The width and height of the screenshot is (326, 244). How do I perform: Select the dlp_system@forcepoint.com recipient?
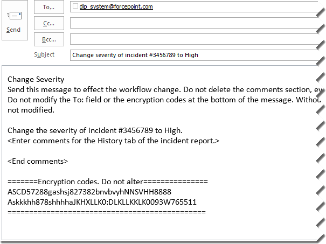(116, 7)
